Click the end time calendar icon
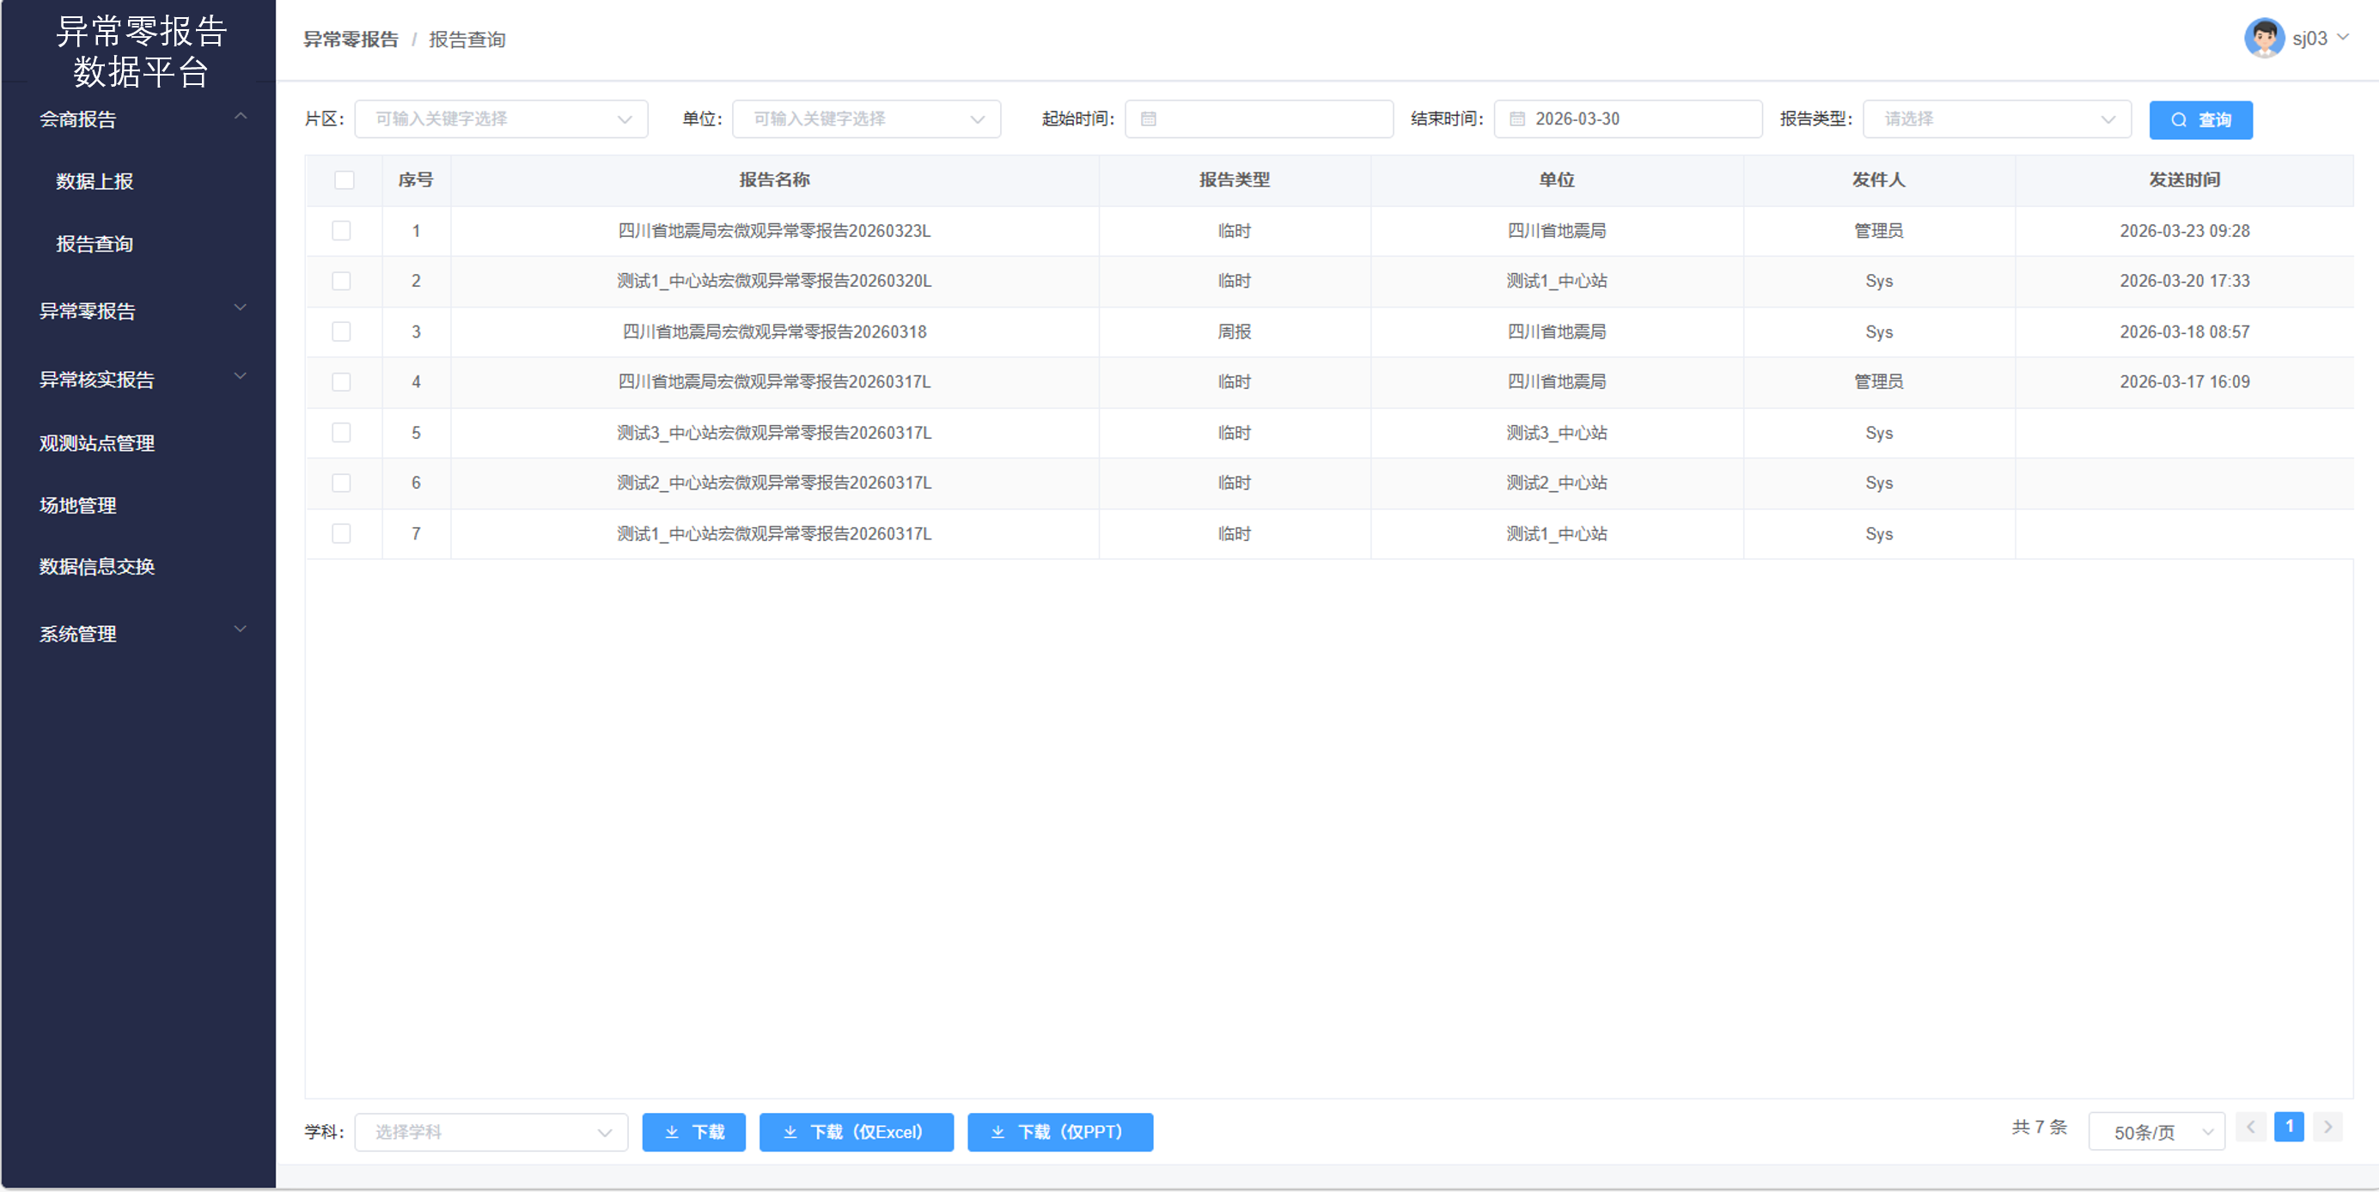The image size is (2379, 1192). (1516, 119)
